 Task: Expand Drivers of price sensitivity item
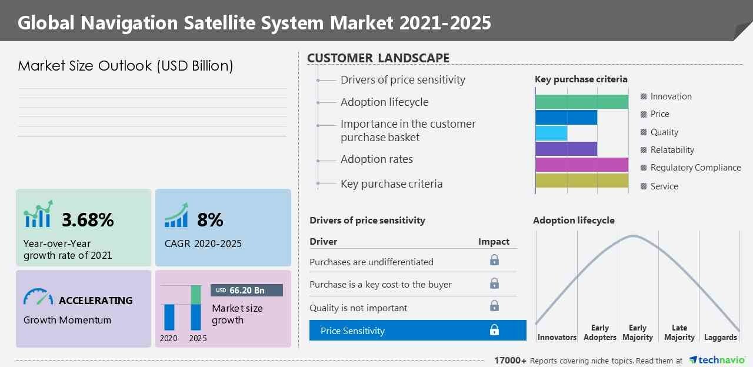[x=402, y=80]
